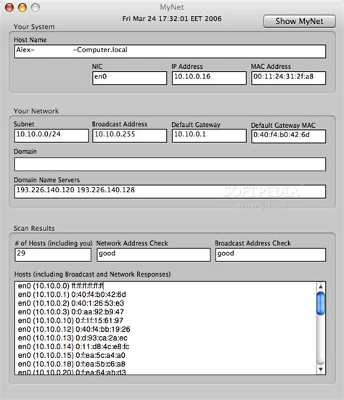The width and height of the screenshot is (344, 400).
Task: Click the Network Address Check field
Action: (153, 255)
